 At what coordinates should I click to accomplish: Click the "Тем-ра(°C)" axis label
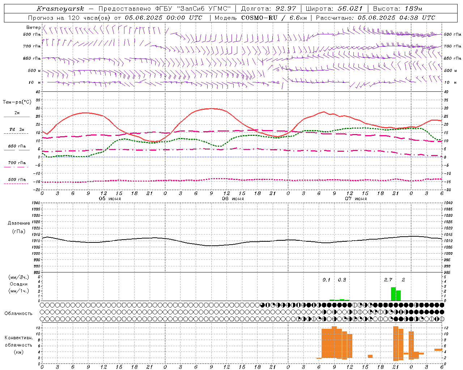point(17,102)
